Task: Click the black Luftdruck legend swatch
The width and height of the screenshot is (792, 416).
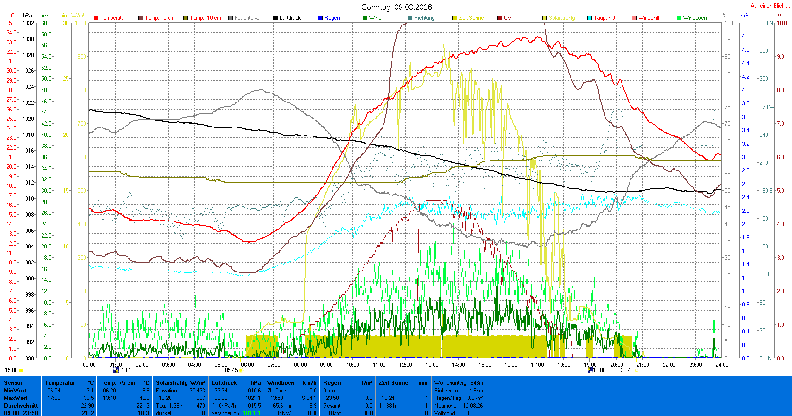Action: tap(275, 18)
